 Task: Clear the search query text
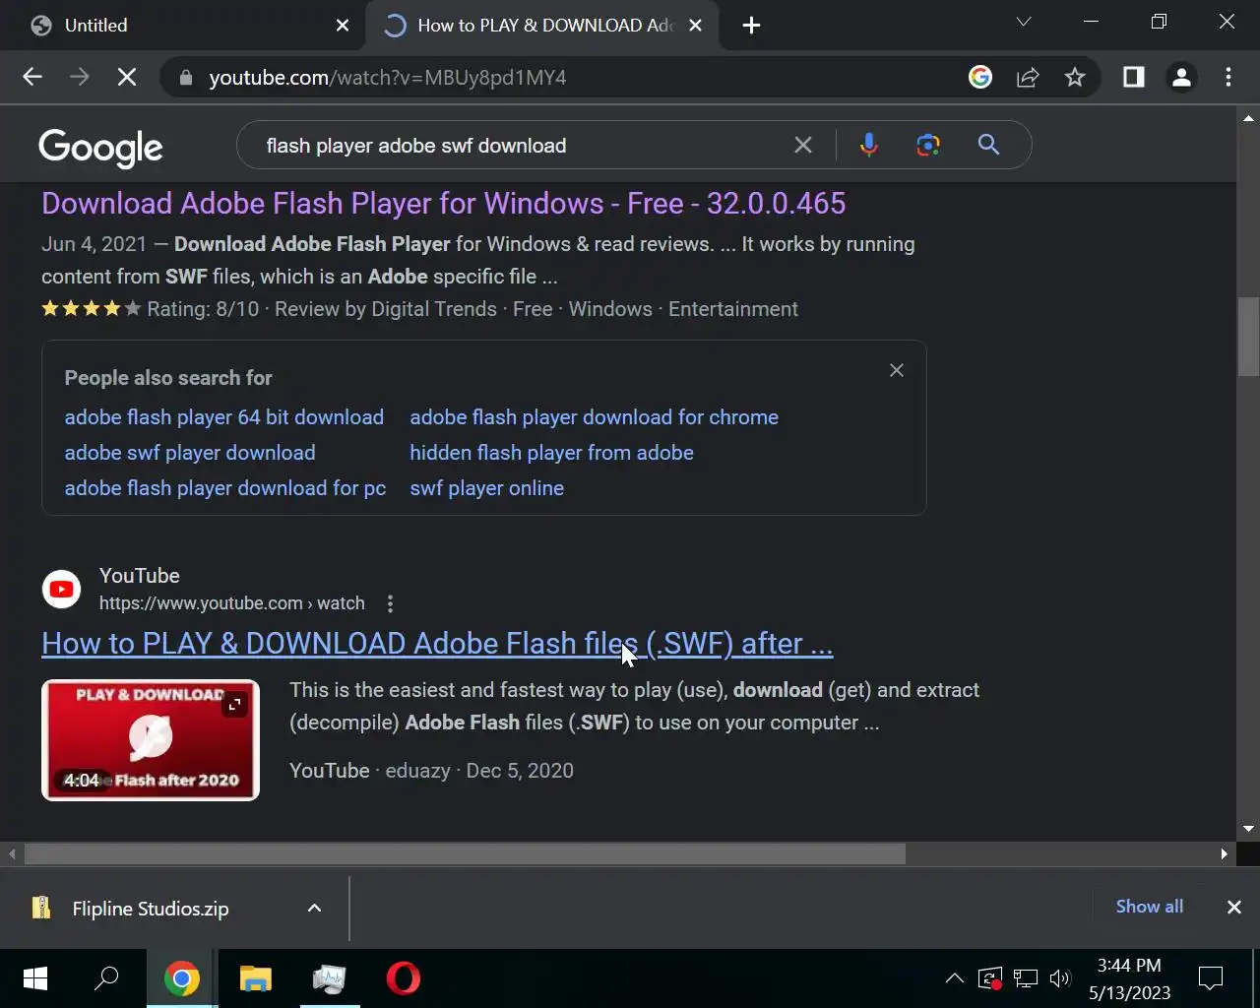click(803, 146)
